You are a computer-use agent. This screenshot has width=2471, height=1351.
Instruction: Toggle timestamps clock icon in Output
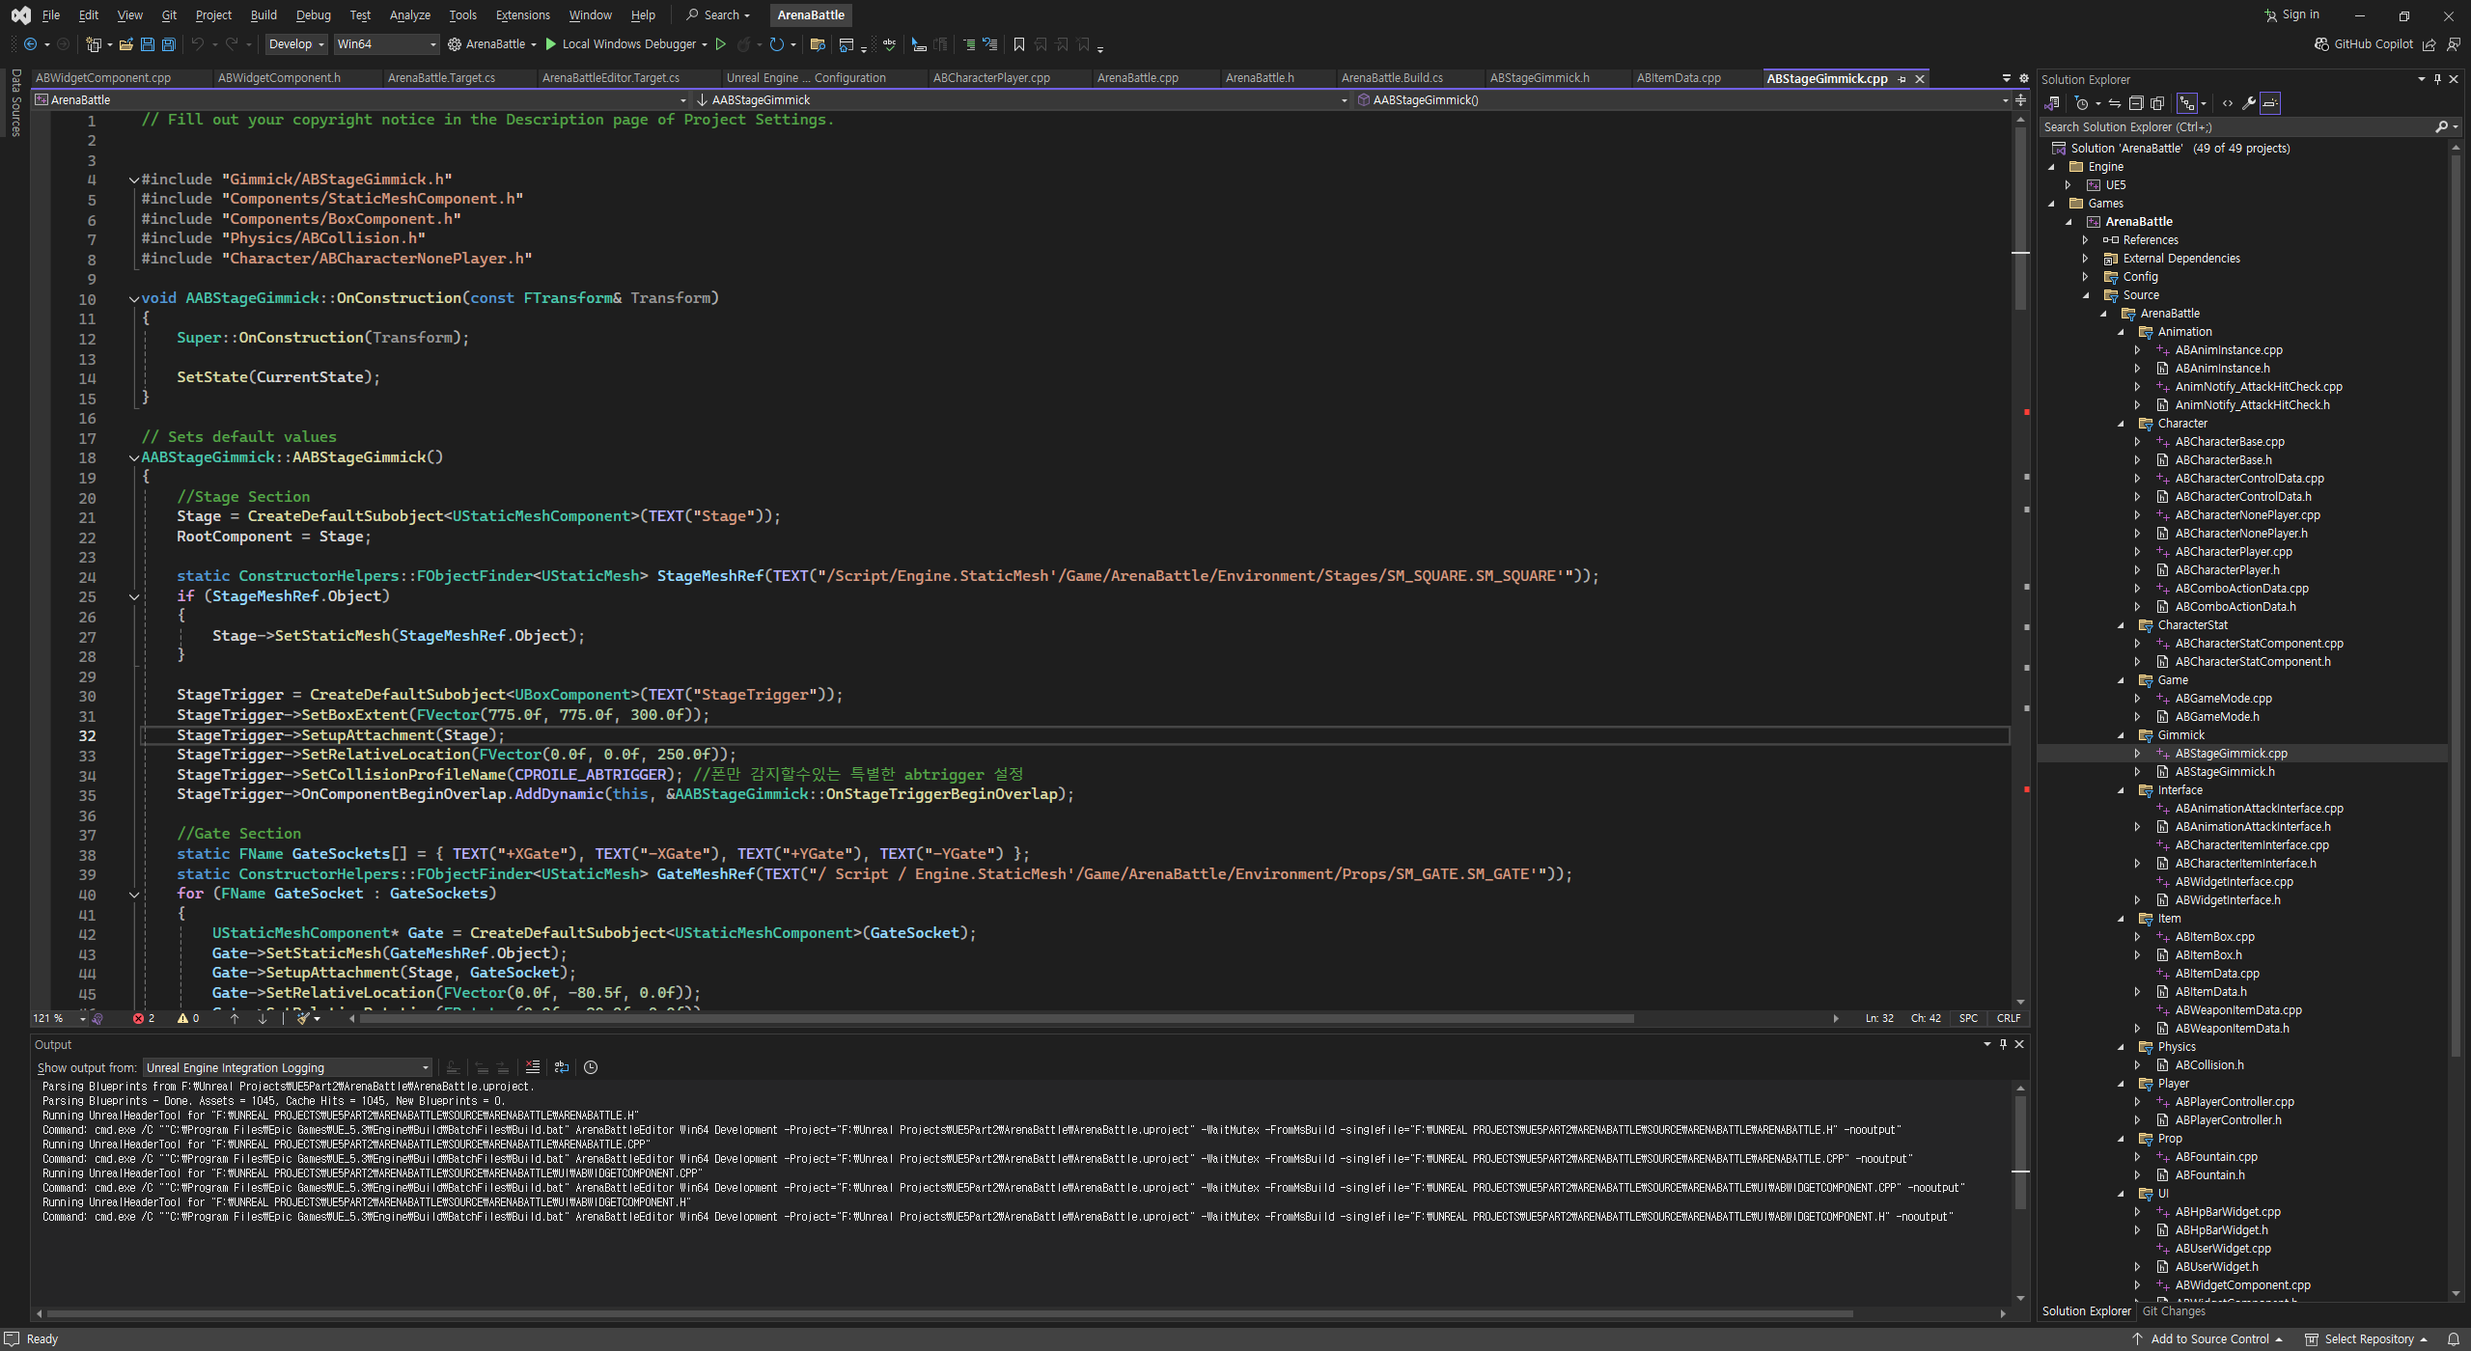coord(591,1067)
